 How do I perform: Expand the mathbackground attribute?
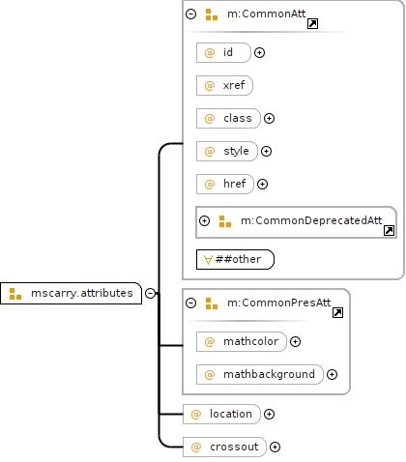[x=332, y=374]
